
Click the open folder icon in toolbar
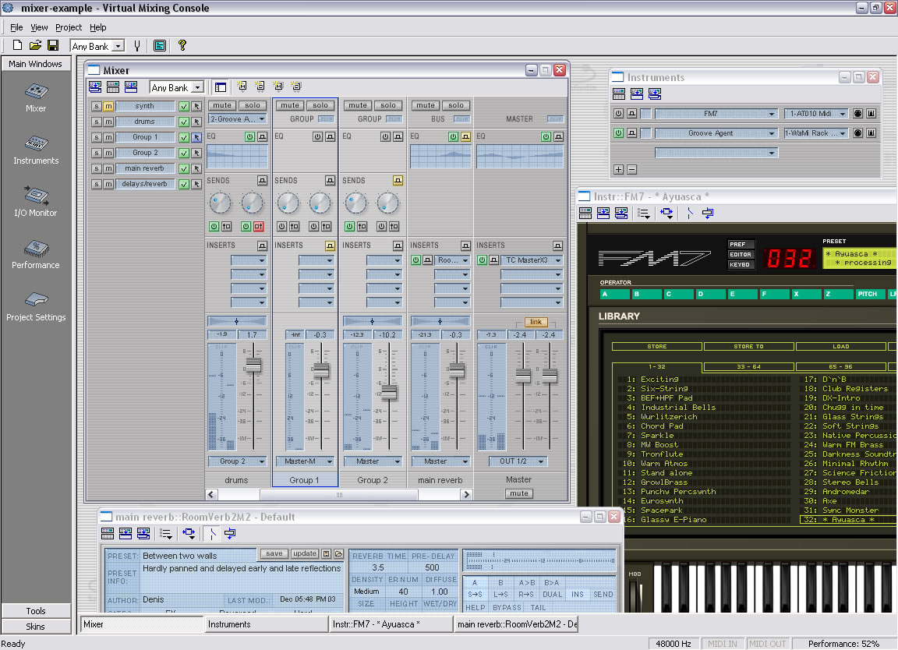[x=36, y=45]
